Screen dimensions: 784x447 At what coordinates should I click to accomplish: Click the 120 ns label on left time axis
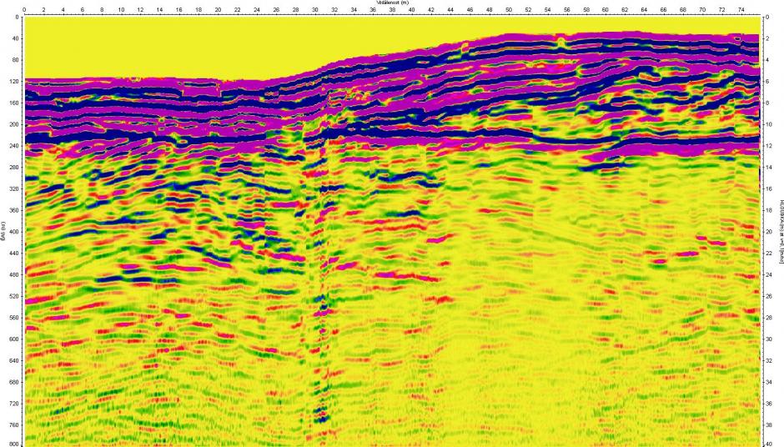(x=13, y=82)
